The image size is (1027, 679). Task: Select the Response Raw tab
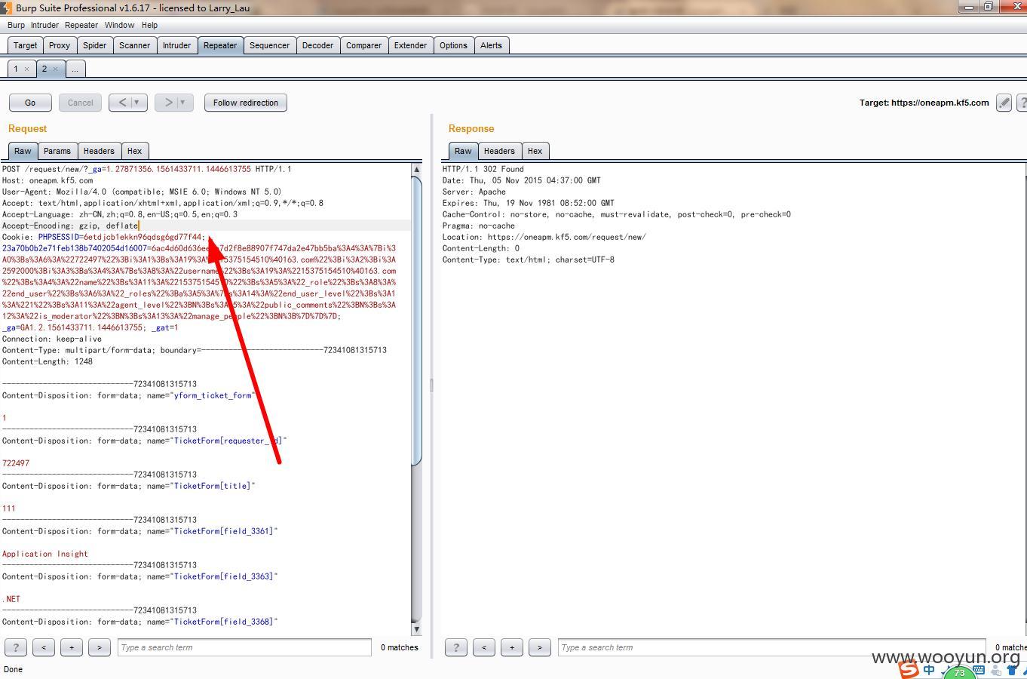point(463,151)
